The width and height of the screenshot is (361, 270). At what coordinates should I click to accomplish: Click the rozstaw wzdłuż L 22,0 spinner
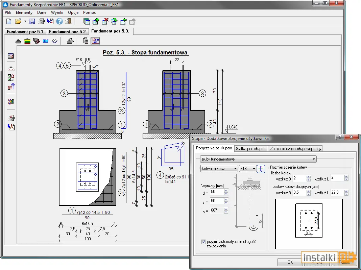[346, 192]
